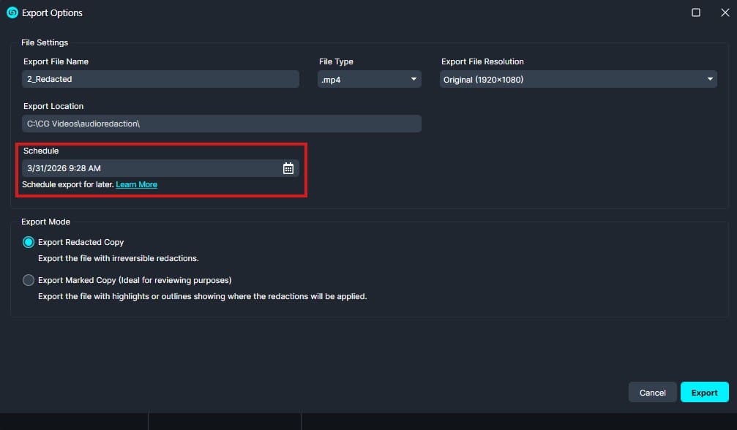Click the Export Redacted Copy label text

tap(81, 242)
